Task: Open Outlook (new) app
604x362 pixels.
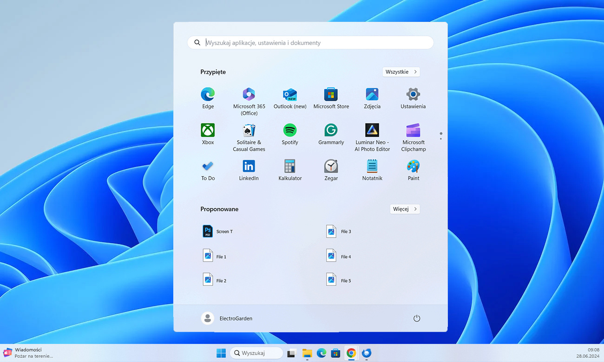Action: (290, 98)
